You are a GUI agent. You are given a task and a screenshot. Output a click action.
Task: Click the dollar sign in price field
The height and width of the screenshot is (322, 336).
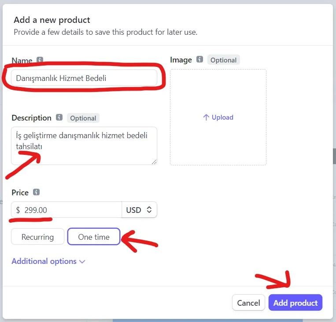point(18,210)
